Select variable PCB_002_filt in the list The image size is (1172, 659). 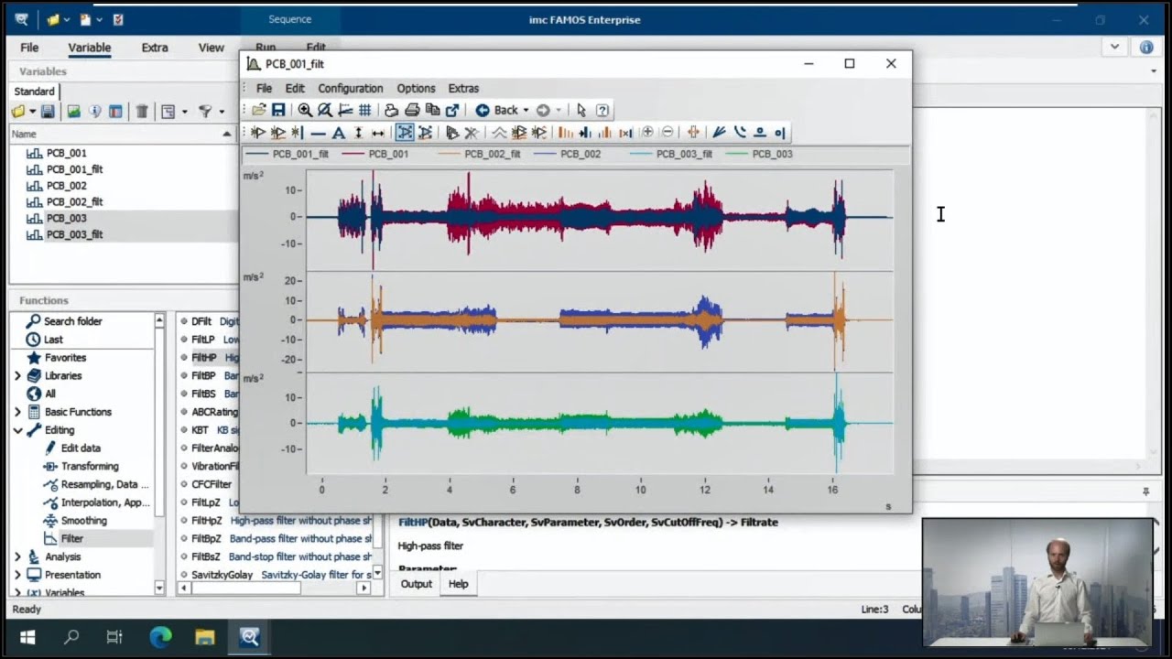pyautogui.click(x=74, y=201)
